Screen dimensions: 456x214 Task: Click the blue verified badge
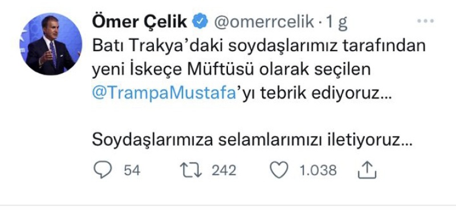[x=201, y=22]
